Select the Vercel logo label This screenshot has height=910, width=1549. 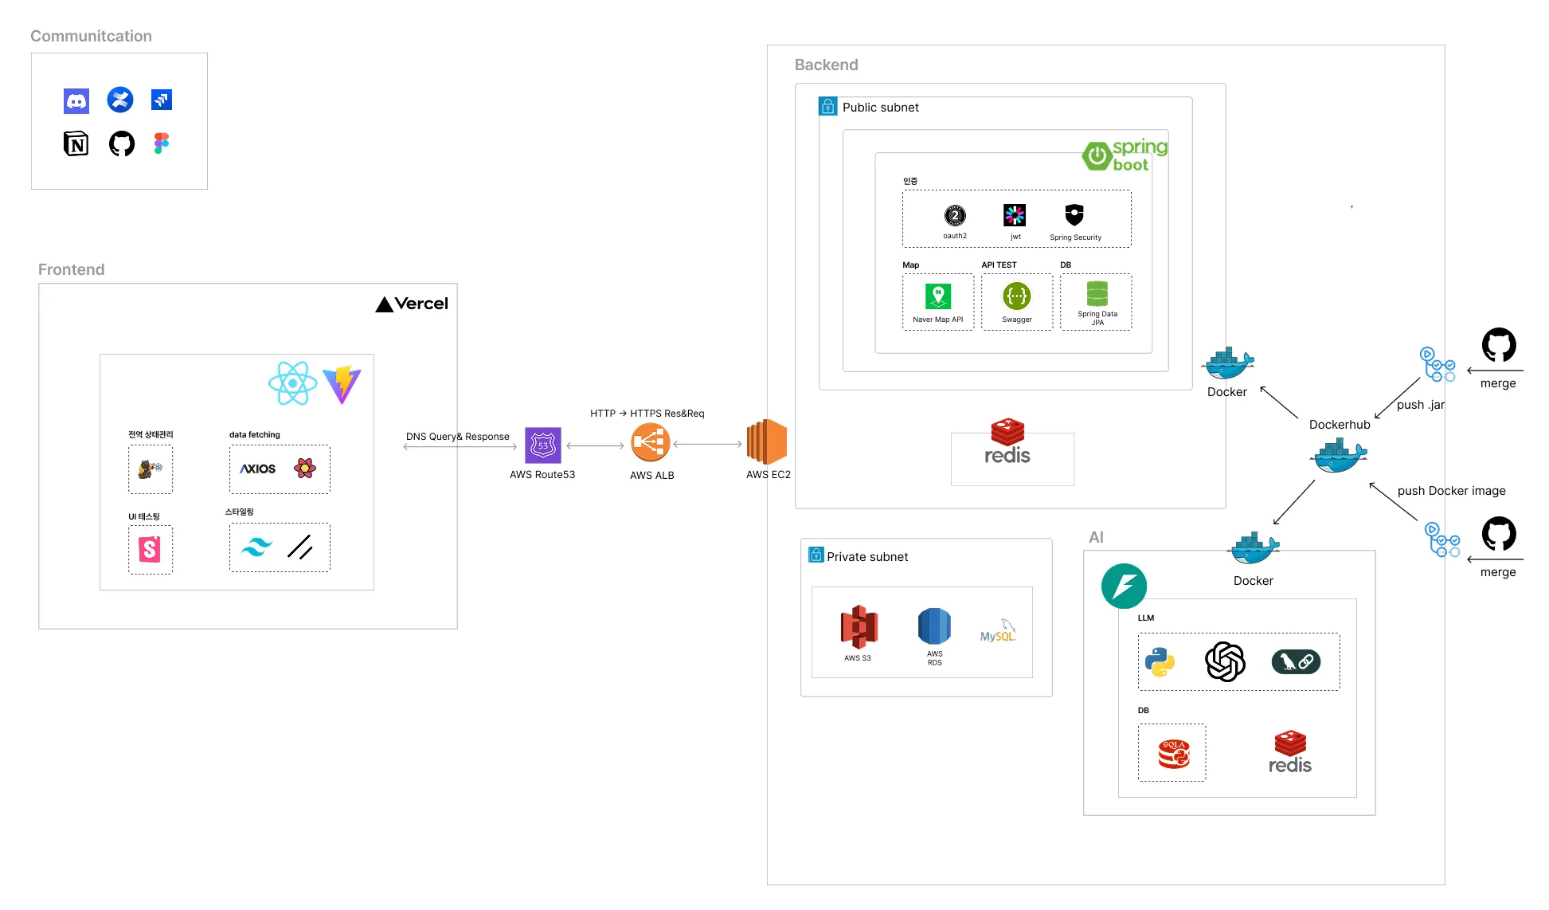[x=412, y=304]
